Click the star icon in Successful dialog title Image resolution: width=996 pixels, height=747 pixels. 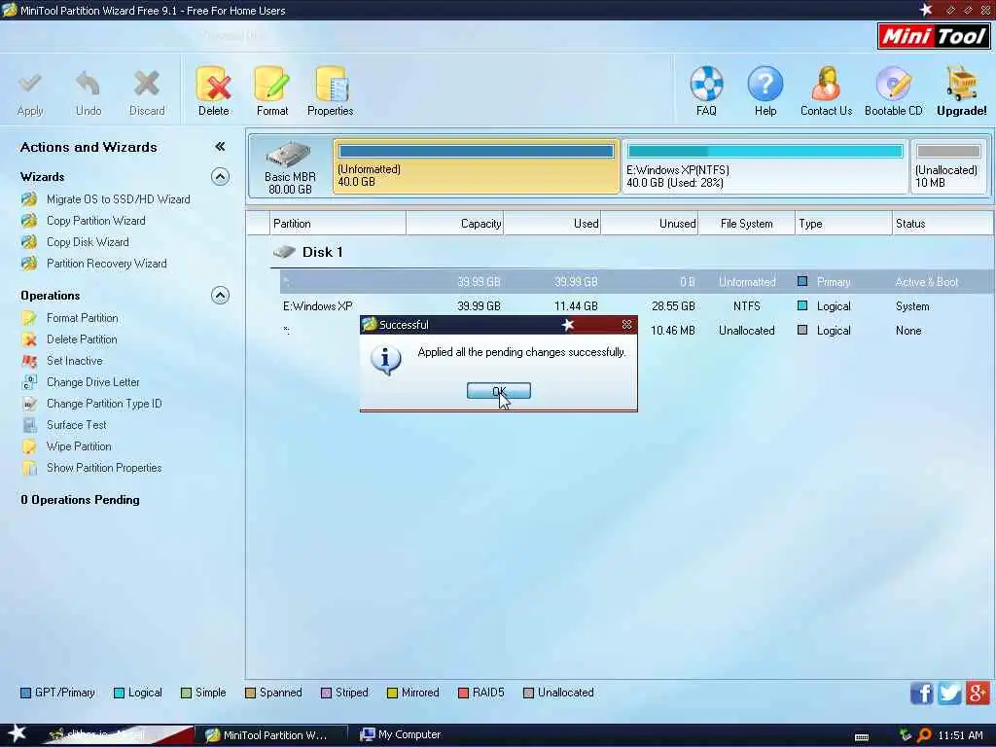click(568, 325)
